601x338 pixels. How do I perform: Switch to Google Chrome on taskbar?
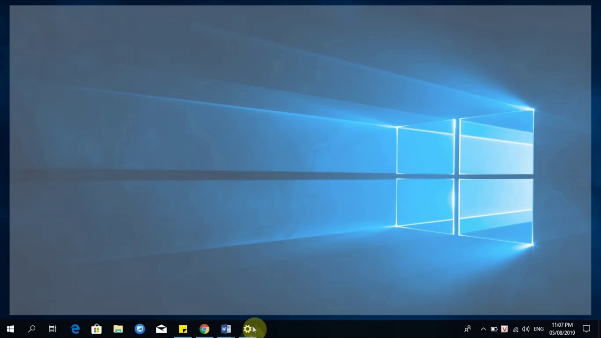tap(204, 329)
